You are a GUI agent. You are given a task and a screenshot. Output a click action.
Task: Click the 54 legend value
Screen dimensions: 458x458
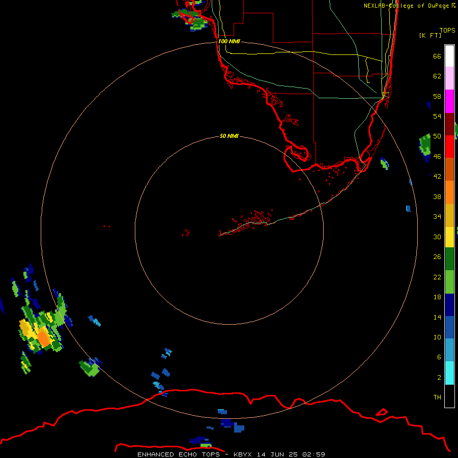point(437,116)
